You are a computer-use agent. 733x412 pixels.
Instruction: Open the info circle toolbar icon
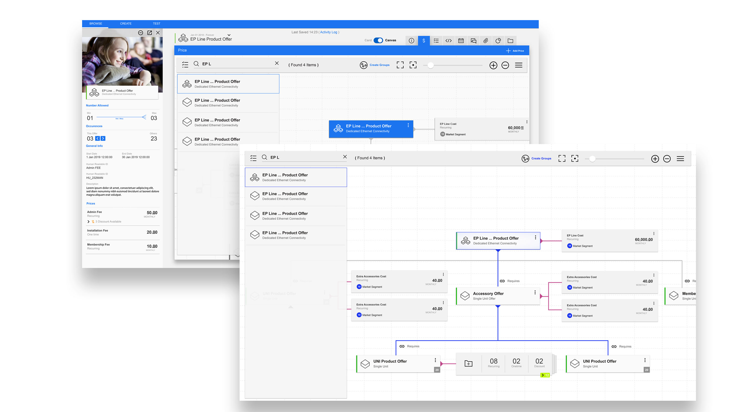pos(412,41)
